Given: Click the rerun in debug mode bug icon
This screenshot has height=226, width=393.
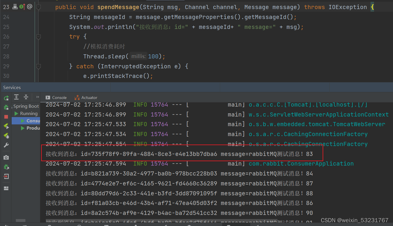Looking at the screenshot, I should tap(6, 107).
